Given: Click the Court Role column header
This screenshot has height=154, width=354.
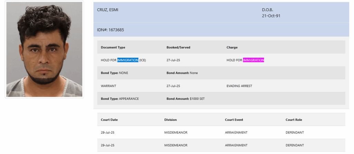Looking at the screenshot, I should pos(294,120).
